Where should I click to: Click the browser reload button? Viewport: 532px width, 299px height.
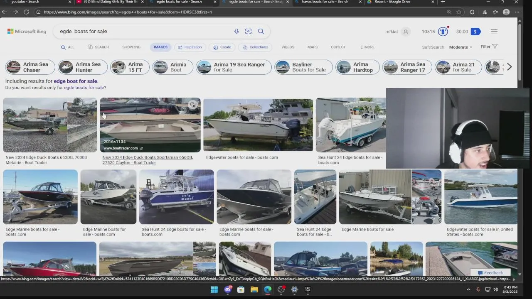[26, 12]
